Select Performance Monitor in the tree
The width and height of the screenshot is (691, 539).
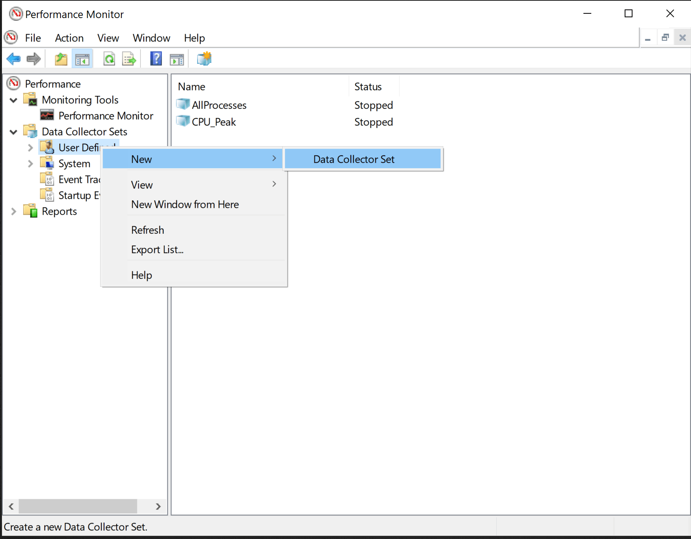pos(106,116)
